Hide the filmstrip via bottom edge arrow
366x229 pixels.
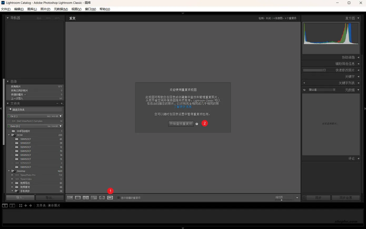click(x=183, y=228)
